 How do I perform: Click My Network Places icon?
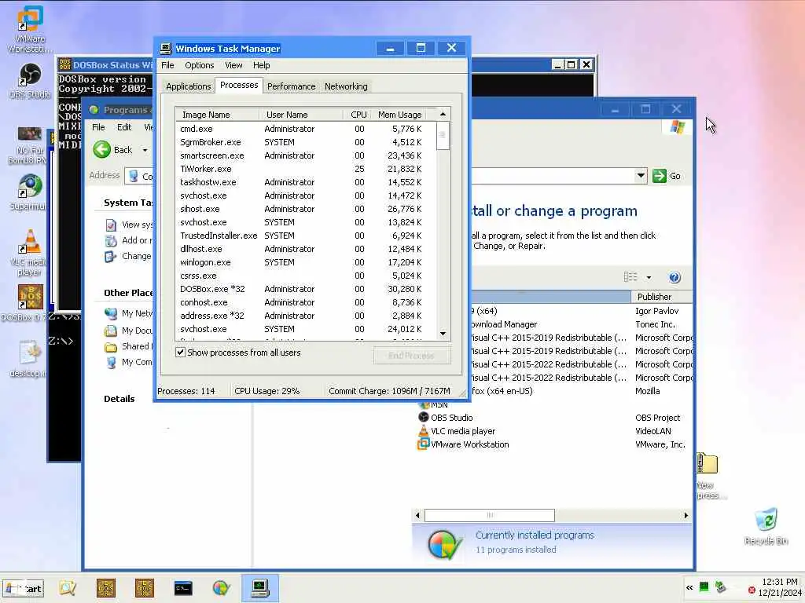point(111,313)
